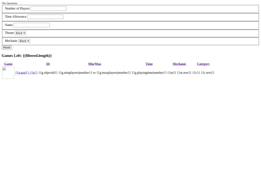This screenshot has width=261, height=195.
Task: Click the {{g.playingtime|number}} cell
Action: pyautogui.click(x=149, y=73)
